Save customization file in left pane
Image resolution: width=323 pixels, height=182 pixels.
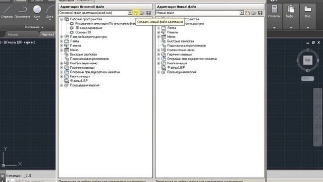(x=148, y=13)
